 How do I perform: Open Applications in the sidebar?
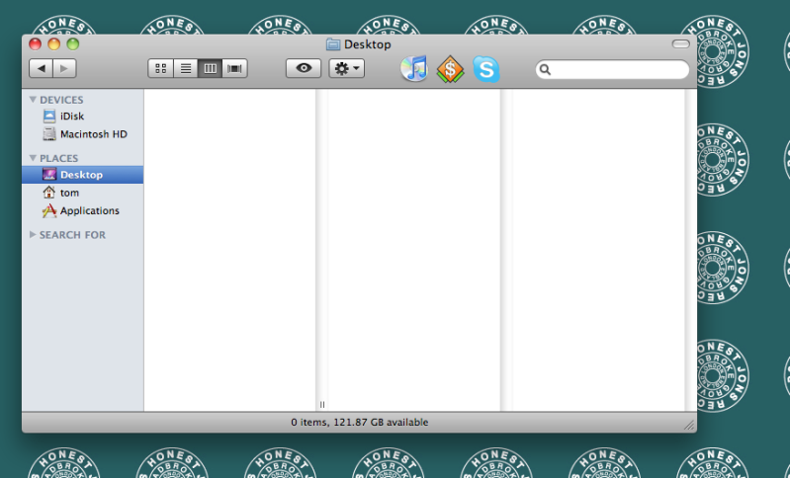[x=83, y=210]
